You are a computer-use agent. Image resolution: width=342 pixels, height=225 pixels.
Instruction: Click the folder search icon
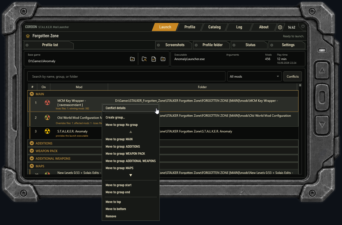(144, 59)
